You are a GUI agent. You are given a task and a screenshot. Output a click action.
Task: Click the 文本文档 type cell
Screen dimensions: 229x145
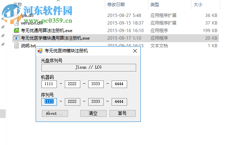point(159,46)
